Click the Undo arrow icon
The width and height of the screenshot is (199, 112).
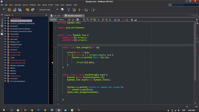click(x=27, y=10)
